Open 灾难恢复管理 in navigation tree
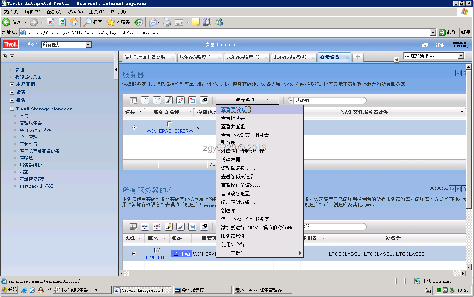 click(33, 179)
